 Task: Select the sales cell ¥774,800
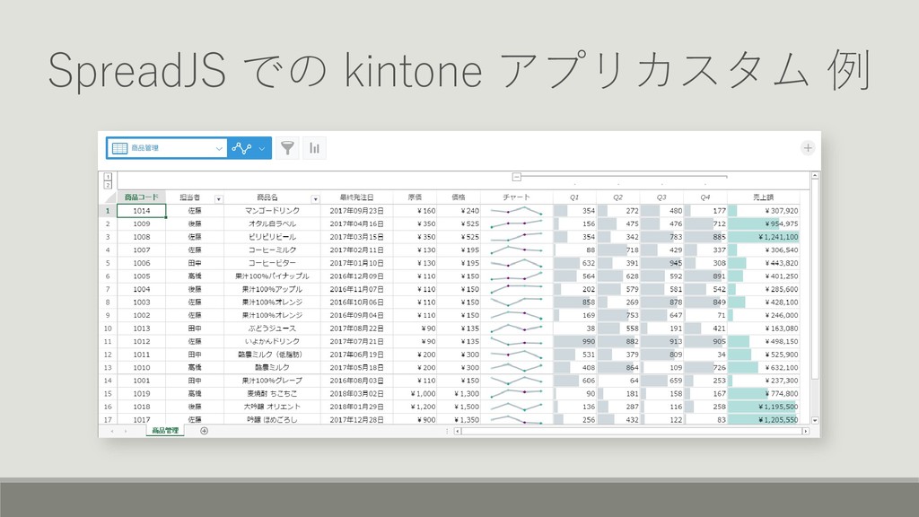[x=763, y=394]
